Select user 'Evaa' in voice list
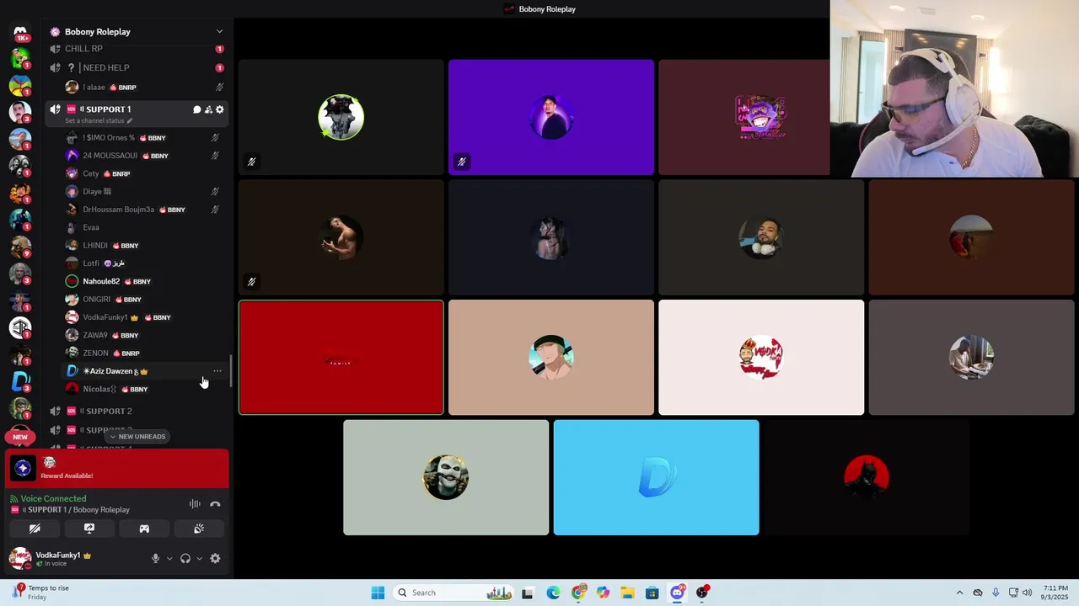 (x=145, y=227)
